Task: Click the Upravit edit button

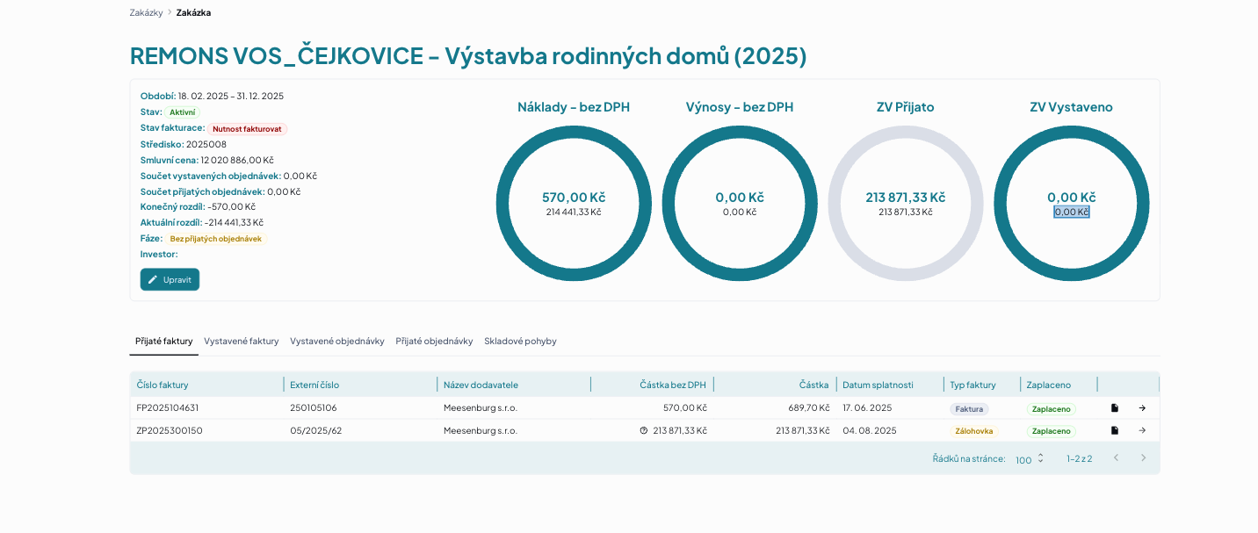Action: click(x=170, y=279)
